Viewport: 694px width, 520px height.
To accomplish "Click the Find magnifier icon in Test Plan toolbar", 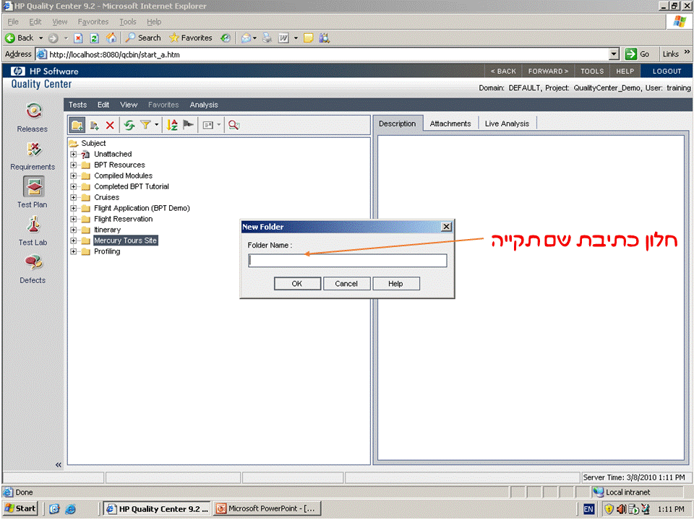I will click(x=234, y=125).
